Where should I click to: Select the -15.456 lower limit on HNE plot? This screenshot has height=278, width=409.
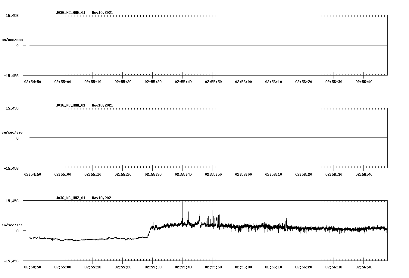[11, 76]
